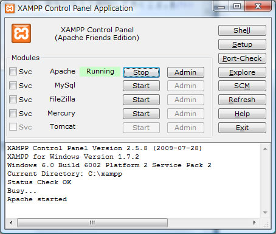The height and width of the screenshot is (234, 276).
Task: Close the XAMPP window
Action: pyautogui.click(x=258, y=7)
